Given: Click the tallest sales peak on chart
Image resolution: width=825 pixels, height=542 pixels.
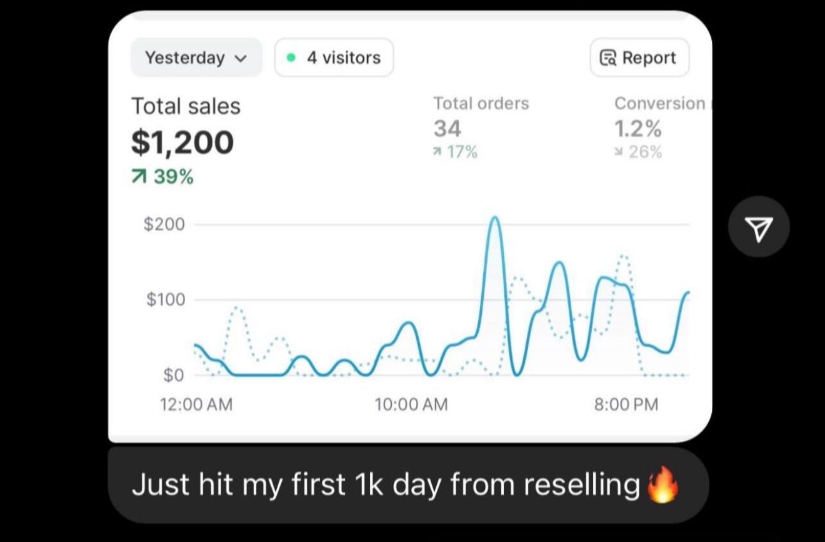Looking at the screenshot, I should coord(495,218).
